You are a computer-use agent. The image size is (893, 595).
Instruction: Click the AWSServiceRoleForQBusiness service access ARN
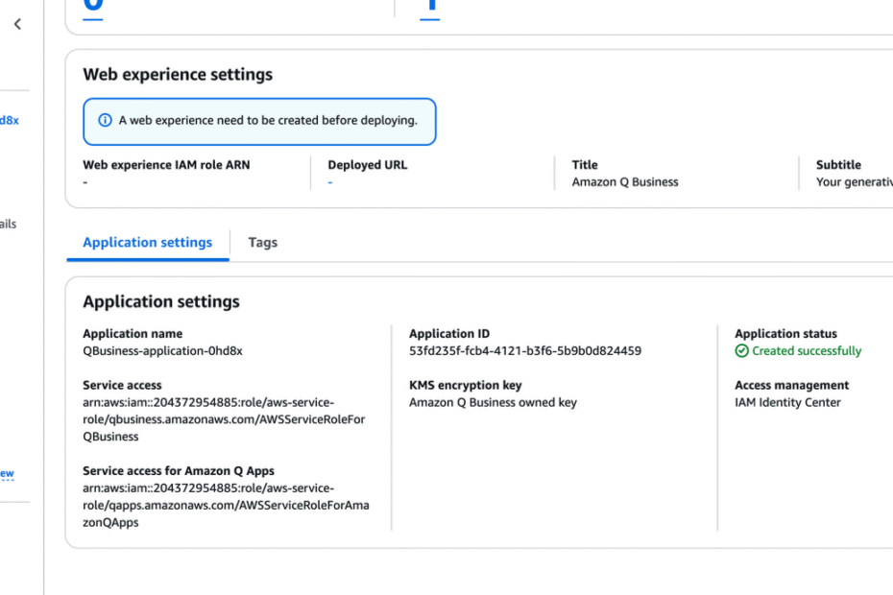pos(224,419)
